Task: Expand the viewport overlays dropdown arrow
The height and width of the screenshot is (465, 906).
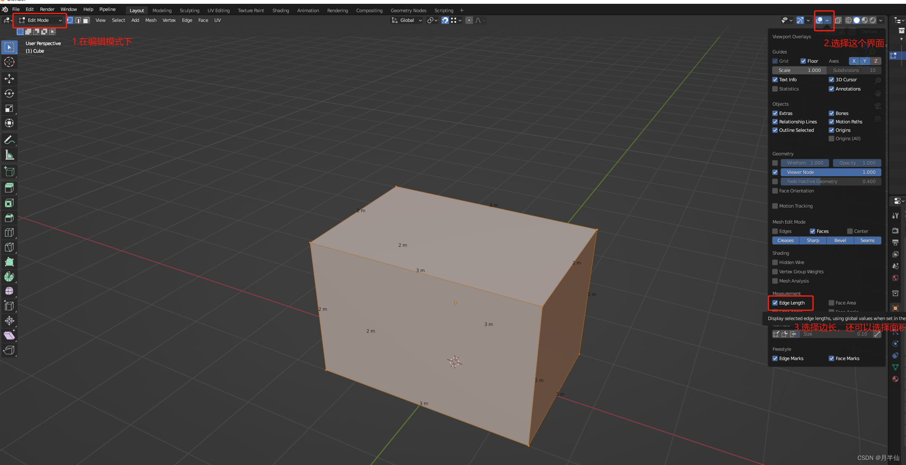Action: [x=827, y=20]
